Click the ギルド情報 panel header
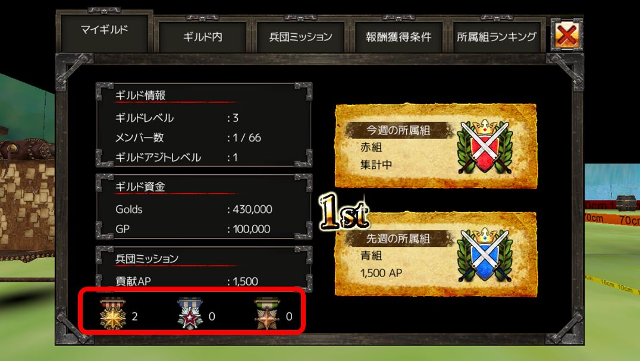The width and height of the screenshot is (640, 361). pyautogui.click(x=140, y=95)
